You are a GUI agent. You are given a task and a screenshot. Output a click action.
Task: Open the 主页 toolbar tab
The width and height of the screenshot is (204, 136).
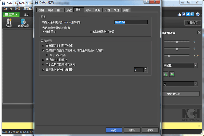coord(27,15)
